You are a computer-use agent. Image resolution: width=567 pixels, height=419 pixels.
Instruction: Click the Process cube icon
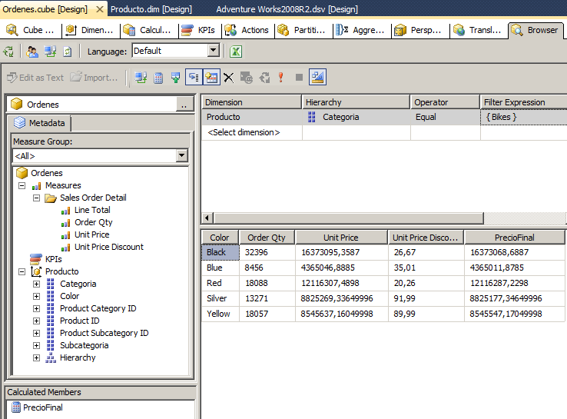(9, 52)
